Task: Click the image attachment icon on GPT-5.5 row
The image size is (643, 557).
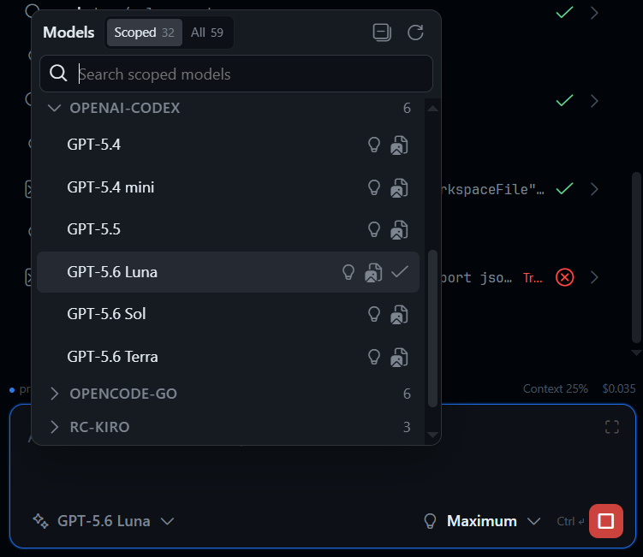Action: point(399,230)
